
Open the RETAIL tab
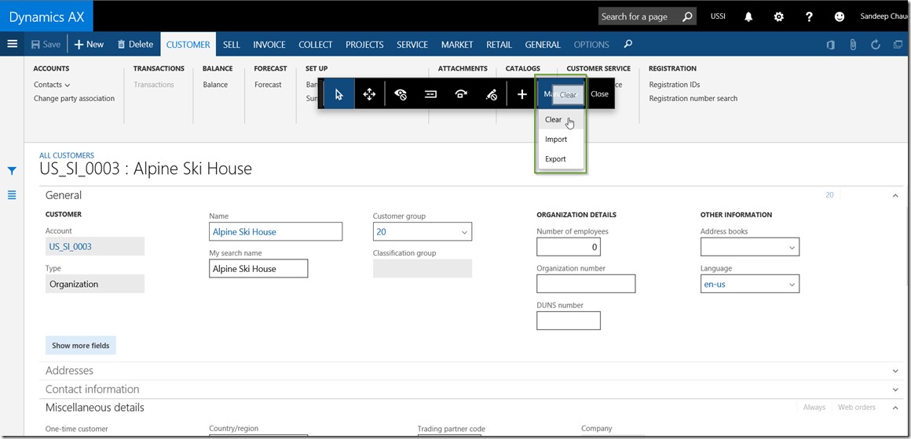click(x=499, y=45)
